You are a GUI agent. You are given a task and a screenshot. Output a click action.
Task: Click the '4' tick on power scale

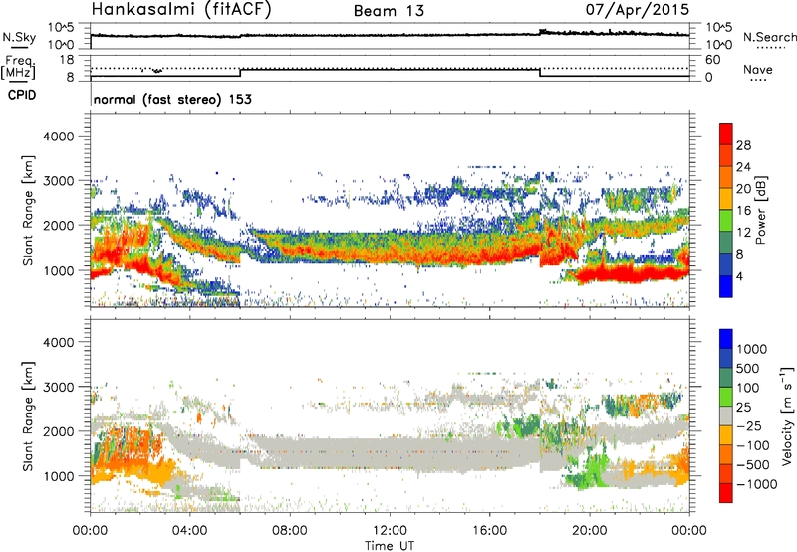(739, 276)
